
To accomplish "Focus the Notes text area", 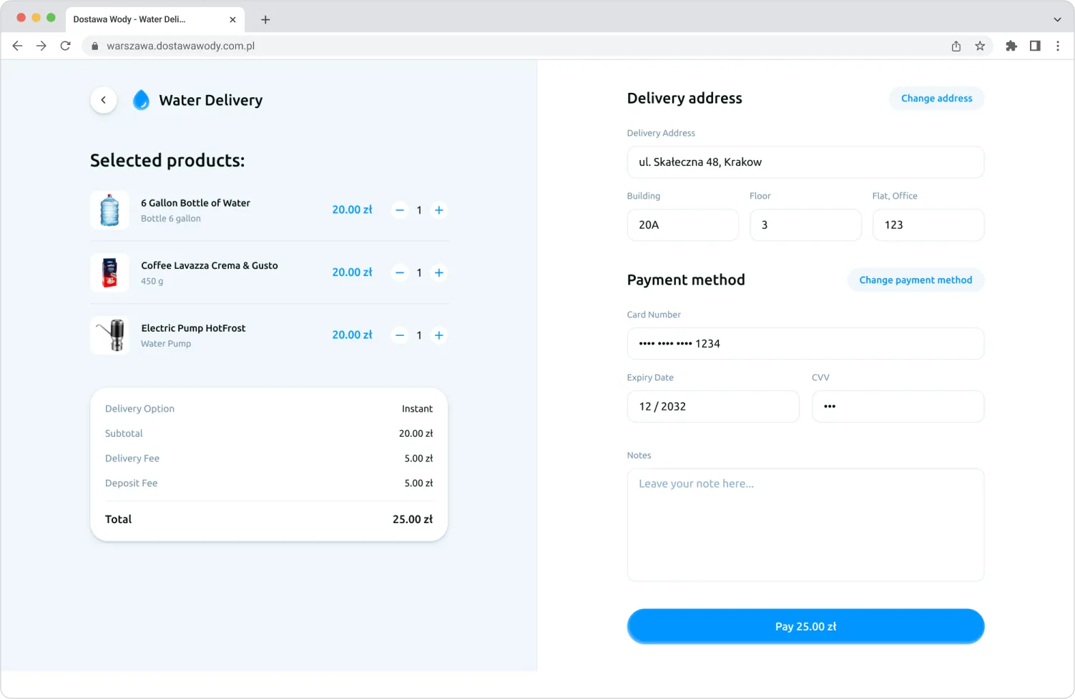I will coord(805,525).
